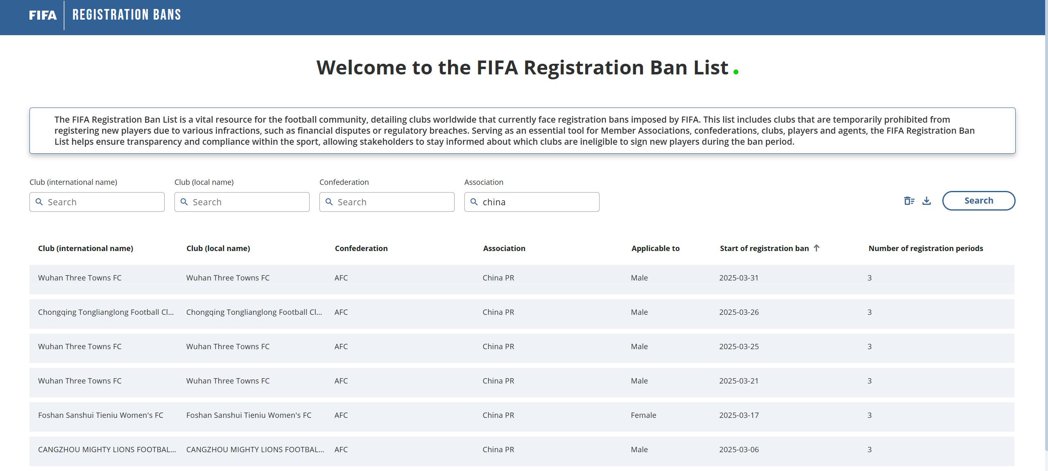Click the download list icon
Viewport: 1048px width, 471px height.
(x=926, y=201)
